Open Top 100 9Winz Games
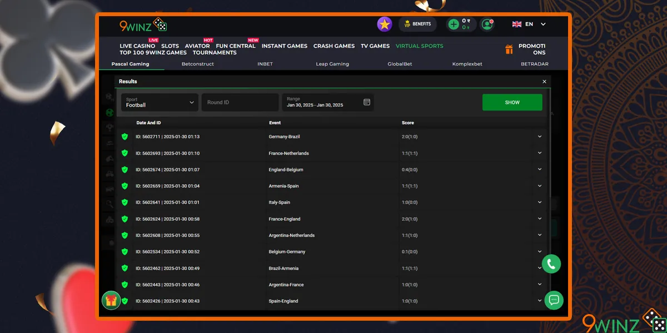Viewport: 667px width, 333px height. [x=153, y=53]
